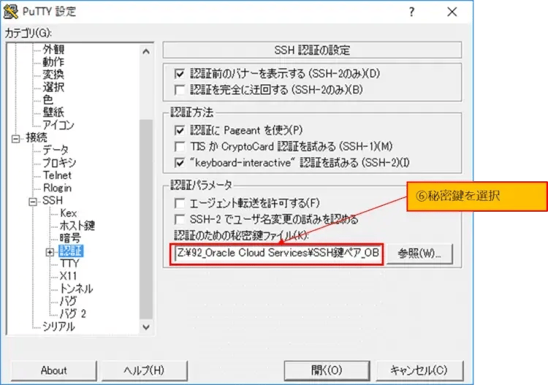Click the PuTTY icon in title bar

[x=10, y=12]
